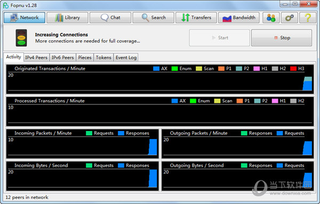Click P2 teal swatch in Processed Transactions
The height and width of the screenshot is (204, 320).
click(257, 101)
